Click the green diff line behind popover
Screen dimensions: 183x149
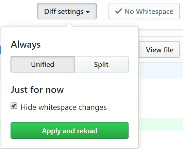click(161, 125)
